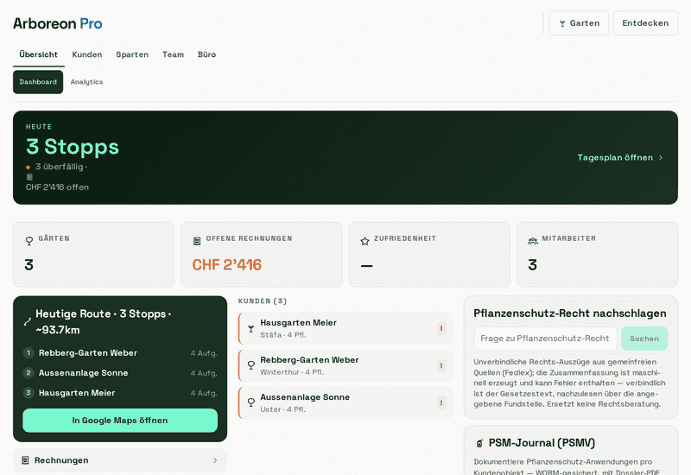The image size is (691, 475).
Task: Open the Kunden tab
Action: point(87,54)
